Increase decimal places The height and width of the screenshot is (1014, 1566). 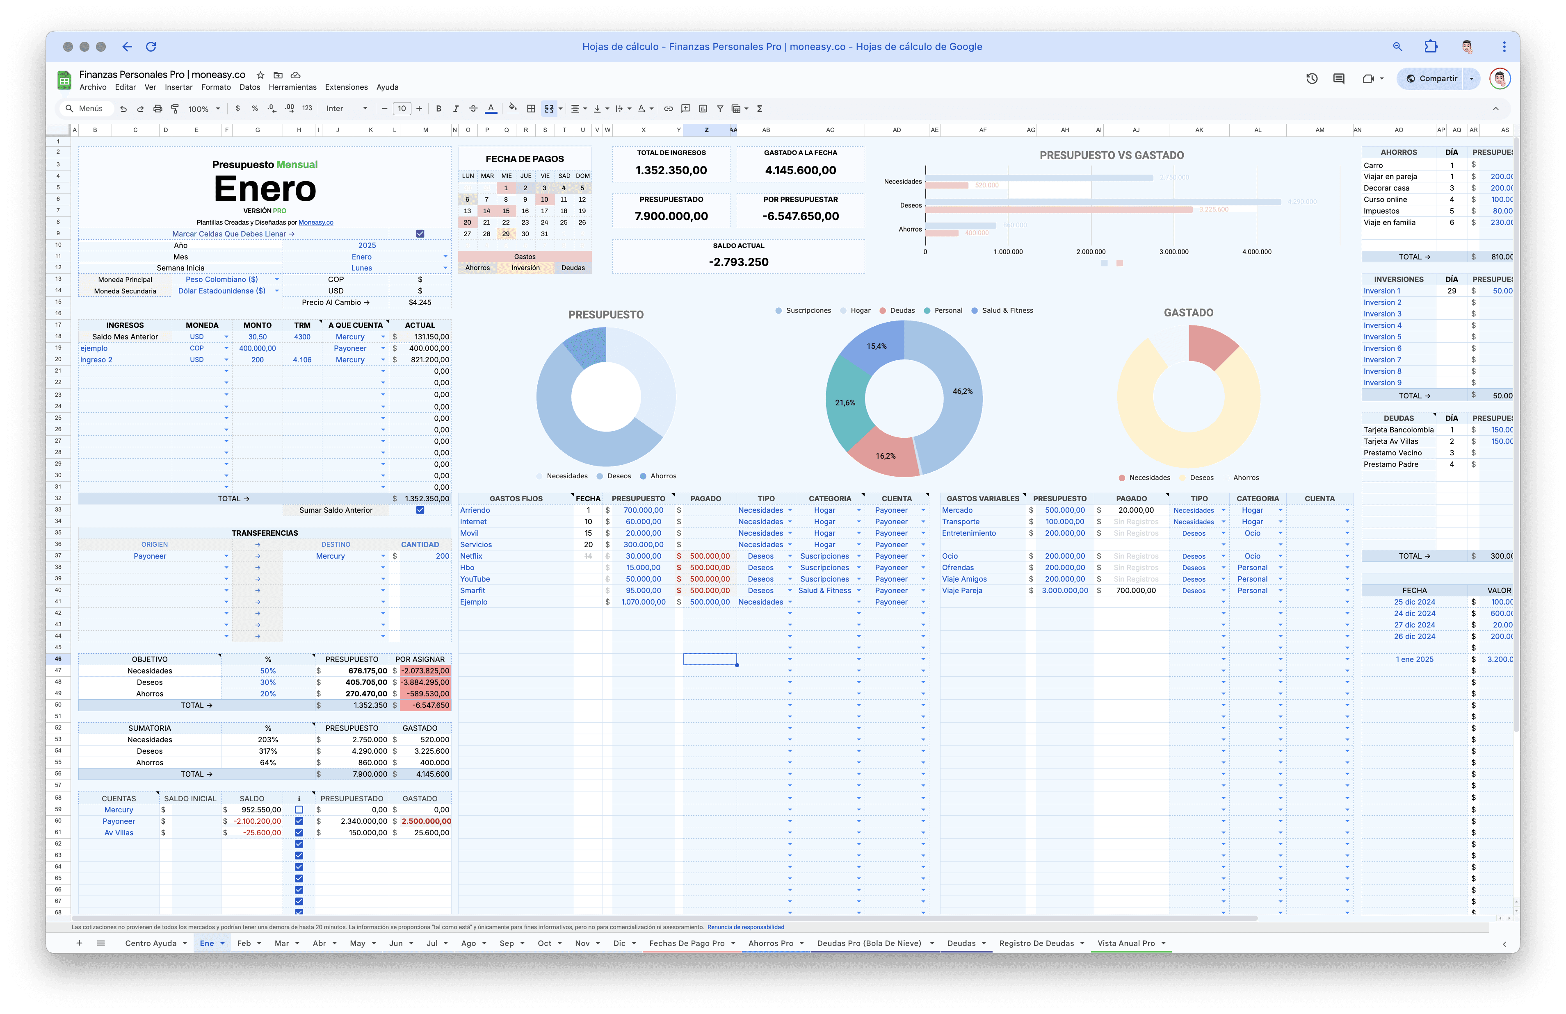(x=290, y=109)
